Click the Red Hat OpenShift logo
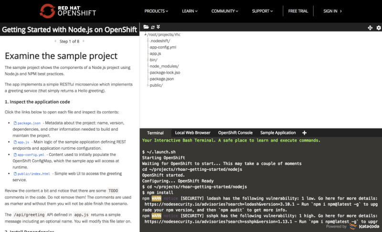Screen dimensions: 382x232 coord(68,11)
